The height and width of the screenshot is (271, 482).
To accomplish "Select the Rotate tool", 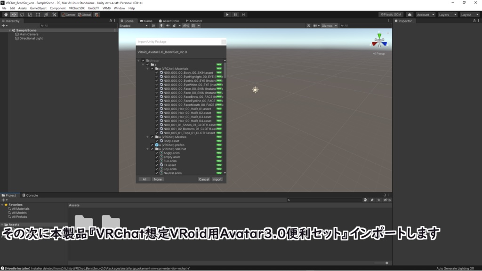I will [x=22, y=15].
